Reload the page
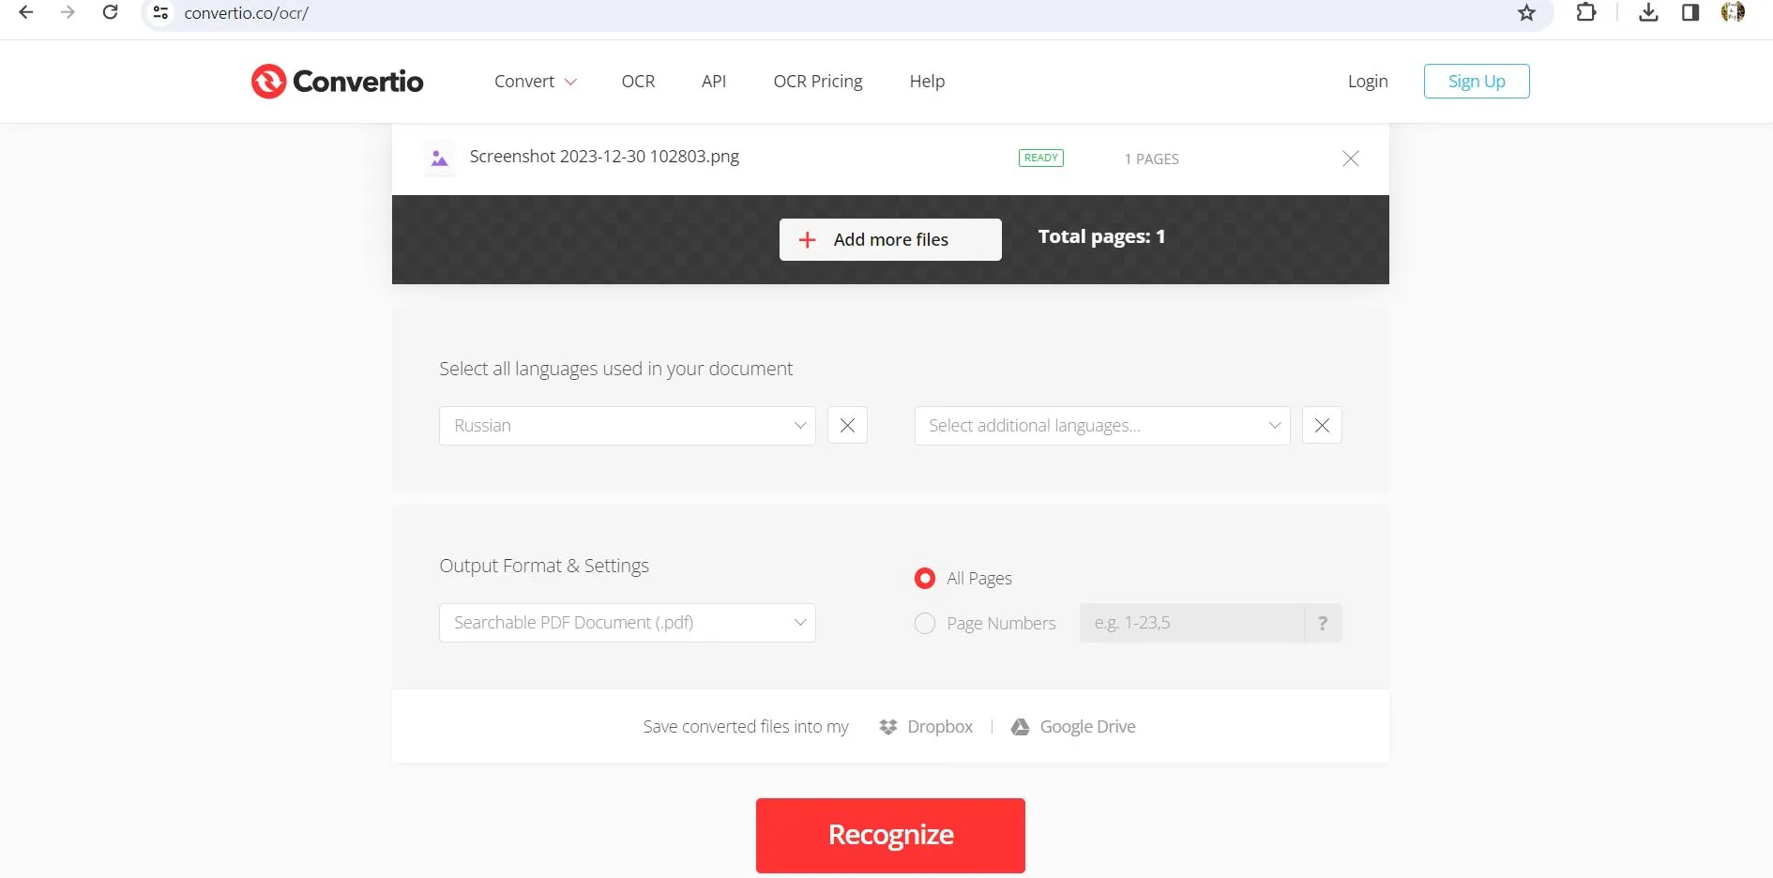 pos(110,13)
